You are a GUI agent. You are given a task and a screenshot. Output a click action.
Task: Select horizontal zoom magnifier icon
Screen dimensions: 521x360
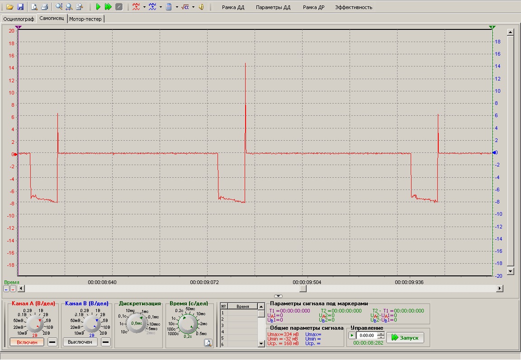[x=69, y=7]
